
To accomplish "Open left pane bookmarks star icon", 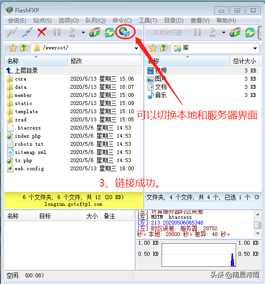I will pos(13,48).
